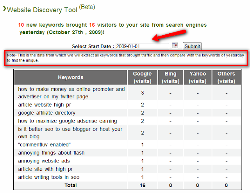Select keyword 'how to make money as online promoter'
250x193 pixels.
(x=71, y=93)
